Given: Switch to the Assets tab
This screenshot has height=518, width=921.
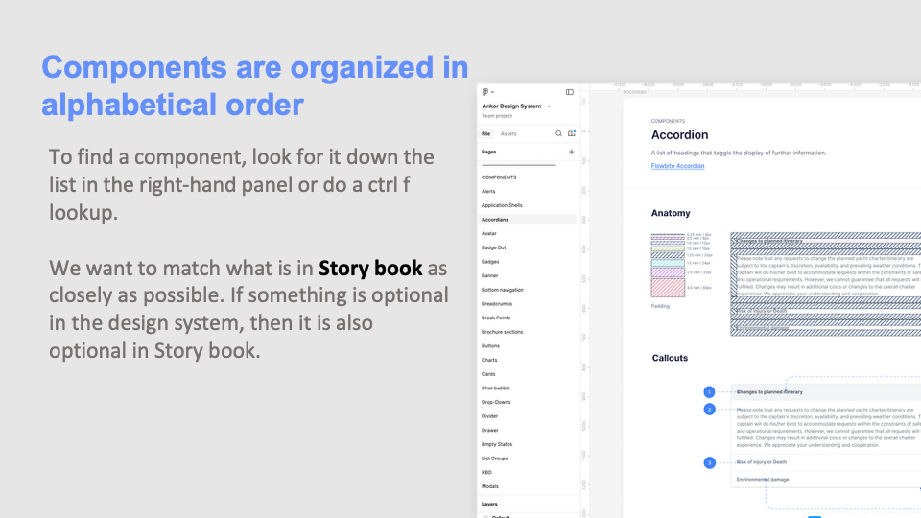Looking at the screenshot, I should [x=508, y=134].
